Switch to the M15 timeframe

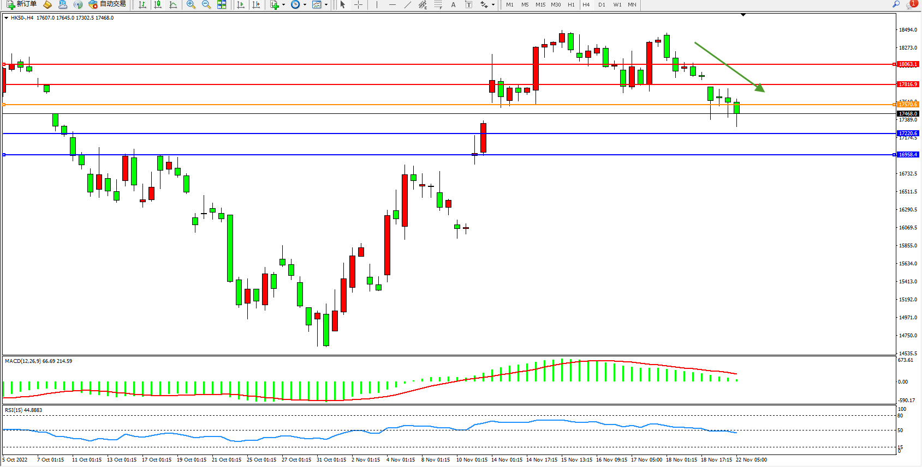pos(540,4)
